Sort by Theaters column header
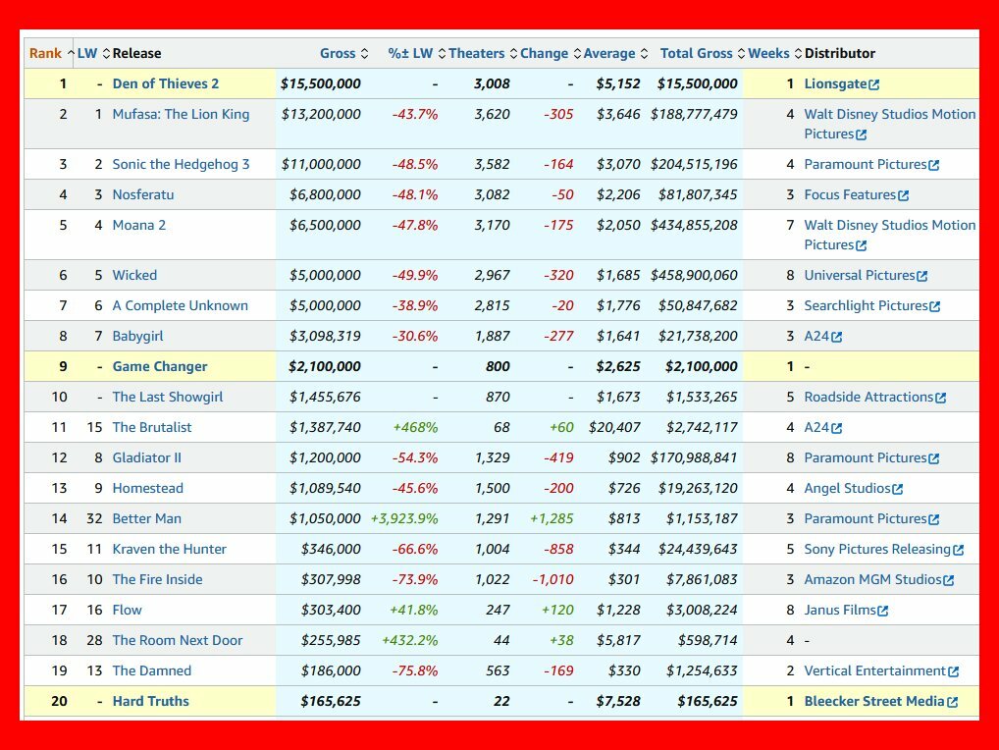 click(x=483, y=54)
